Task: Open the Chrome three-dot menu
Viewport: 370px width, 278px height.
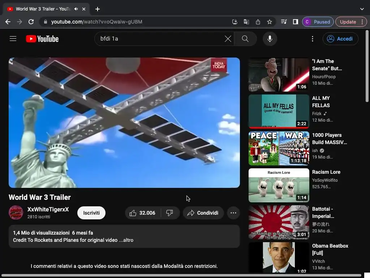Action: click(x=362, y=22)
